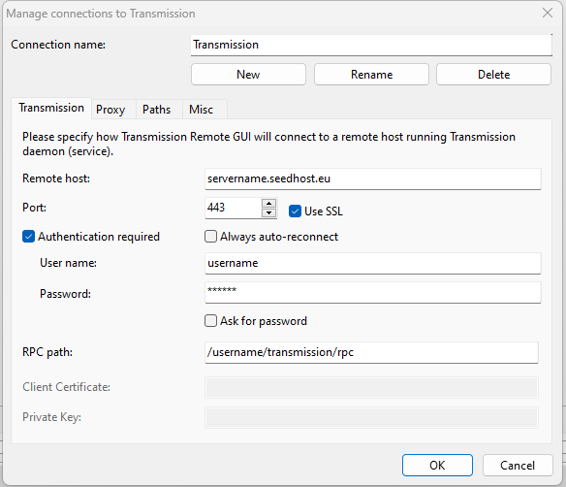This screenshot has height=487, width=566.
Task: Click the Private Key field
Action: 371,417
